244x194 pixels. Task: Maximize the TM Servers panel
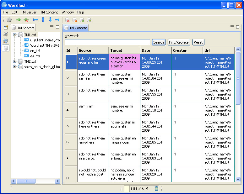[57, 27]
